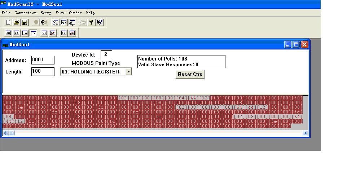Click Valid Slave Responses: 0 text
This screenshot has width=347, height=184.
[168, 65]
